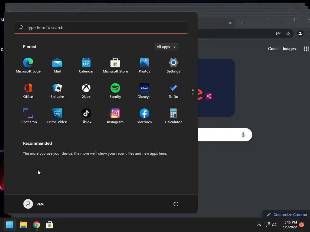Click the Windows Start button on taskbar
This screenshot has height=232, width=310.
pos(10,225)
